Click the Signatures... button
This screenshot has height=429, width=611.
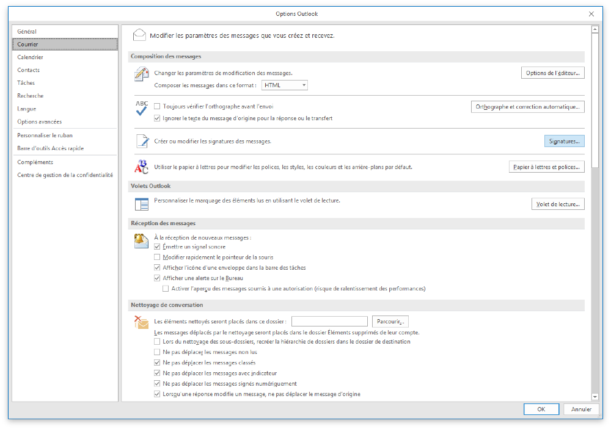pos(564,142)
